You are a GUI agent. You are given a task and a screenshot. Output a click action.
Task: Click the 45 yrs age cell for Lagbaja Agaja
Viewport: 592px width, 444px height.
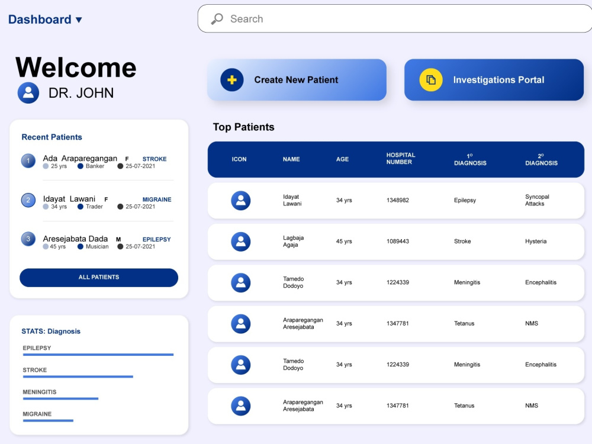tap(344, 242)
